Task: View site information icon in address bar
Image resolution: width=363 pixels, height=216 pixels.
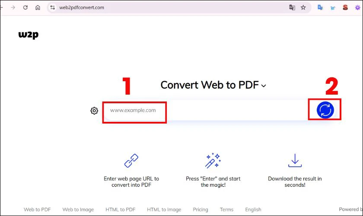Action: click(x=53, y=7)
